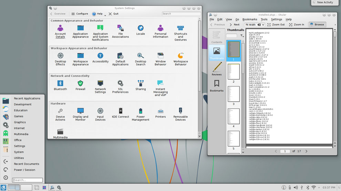
Task: Open Firewall settings
Action: [80, 85]
